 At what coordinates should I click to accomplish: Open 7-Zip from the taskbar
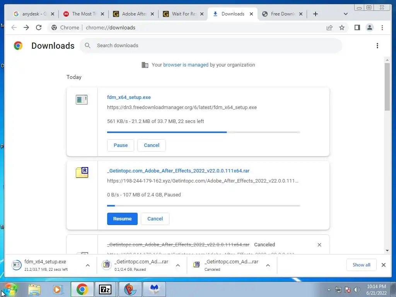point(105,289)
